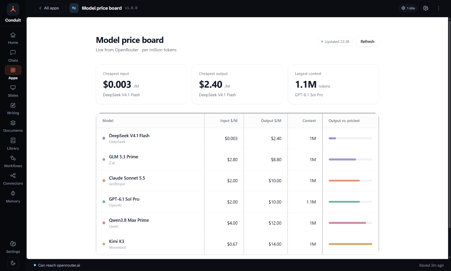Open the Slides section
Image resolution: width=451 pixels, height=271 pixels.
pos(13,91)
